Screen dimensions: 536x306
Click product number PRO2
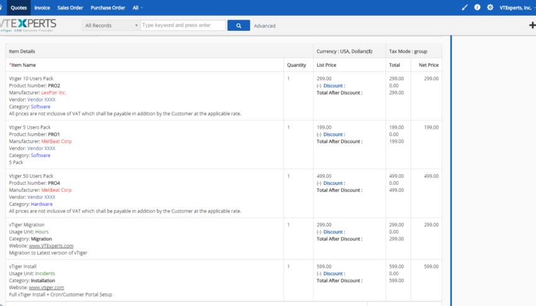point(54,86)
